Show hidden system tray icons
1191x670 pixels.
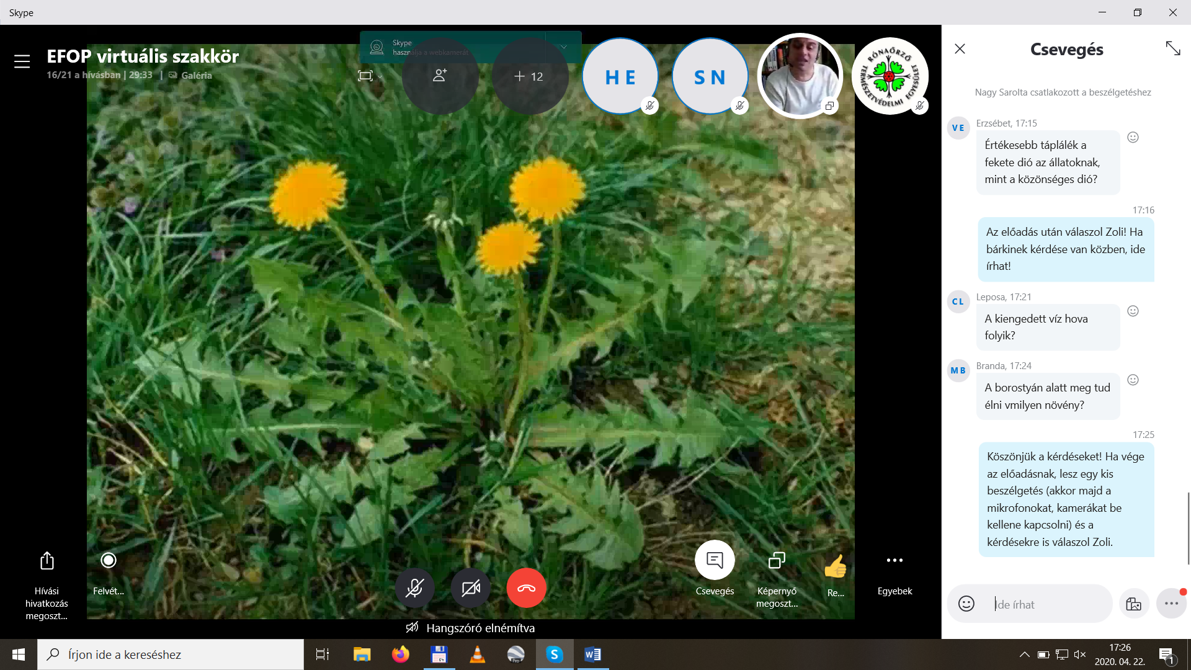(1025, 654)
